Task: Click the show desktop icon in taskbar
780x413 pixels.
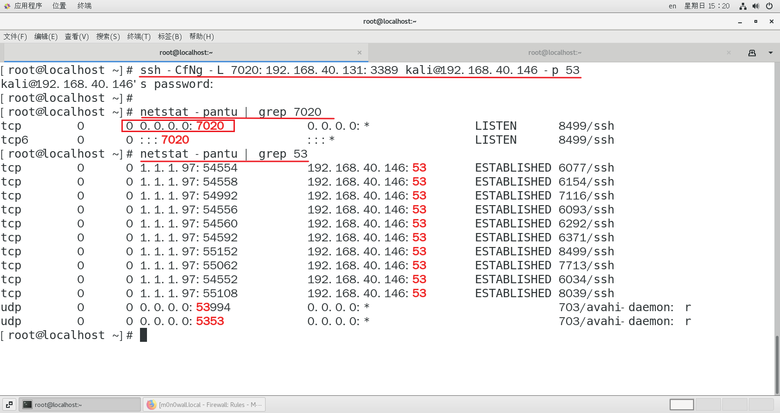Action: (9, 405)
